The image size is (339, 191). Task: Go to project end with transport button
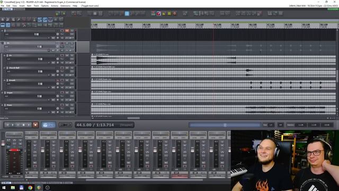pos(29,125)
